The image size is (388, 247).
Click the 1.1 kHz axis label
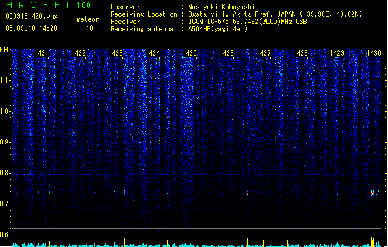tap(5, 80)
